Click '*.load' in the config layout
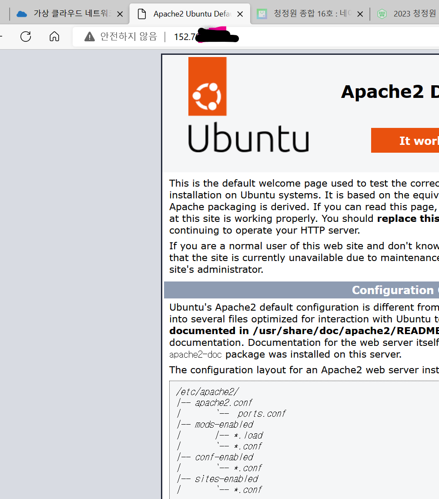The height and width of the screenshot is (499, 439). coord(248,435)
